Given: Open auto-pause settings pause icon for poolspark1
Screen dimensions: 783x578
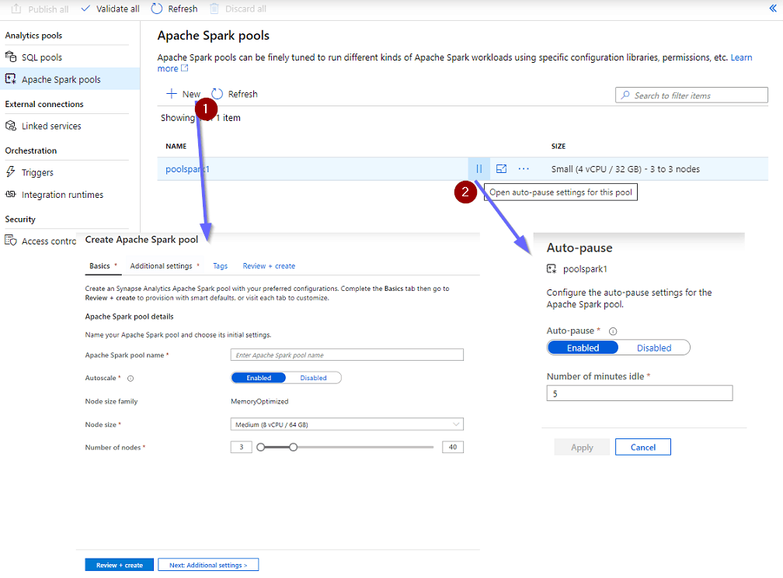Looking at the screenshot, I should (x=478, y=168).
